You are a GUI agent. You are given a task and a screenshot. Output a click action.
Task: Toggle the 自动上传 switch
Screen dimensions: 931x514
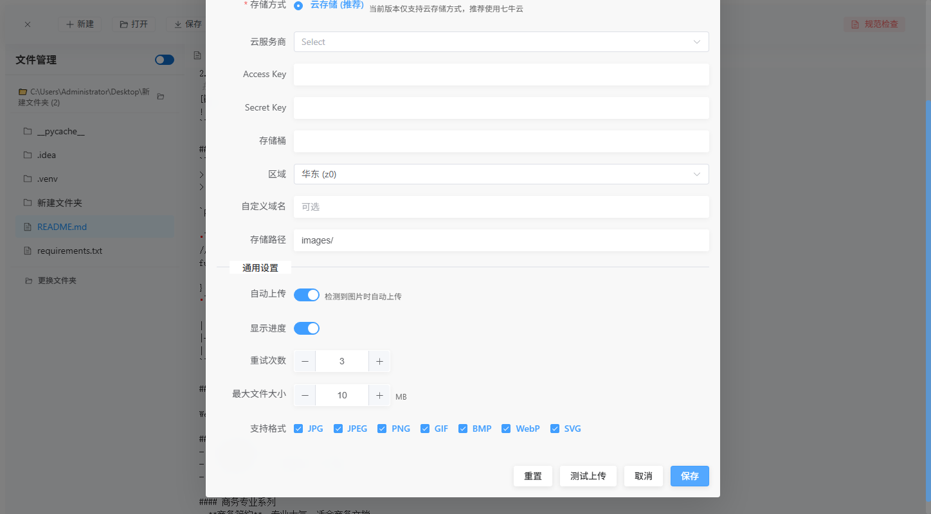(x=307, y=295)
